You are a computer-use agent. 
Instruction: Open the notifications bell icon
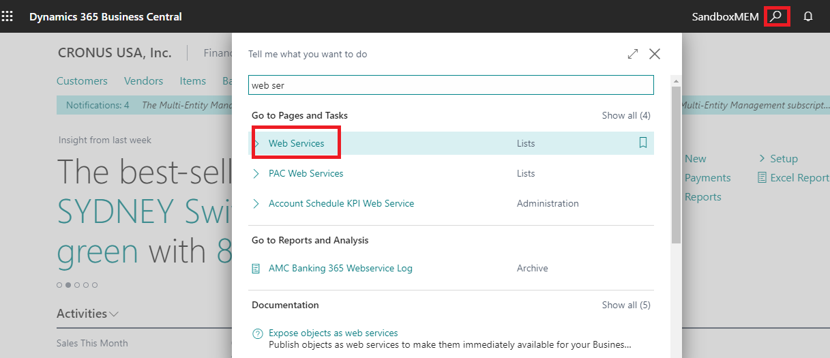pos(808,16)
